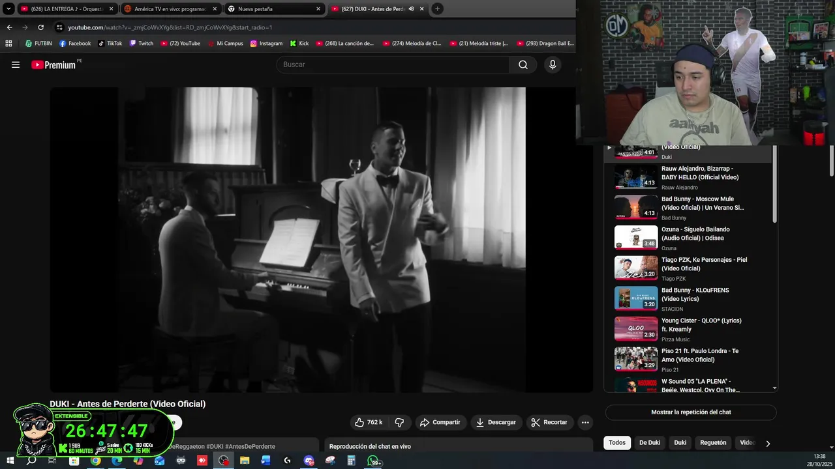Open Melodía triste bookmark
Screen dimensions: 835x469
(x=479, y=44)
